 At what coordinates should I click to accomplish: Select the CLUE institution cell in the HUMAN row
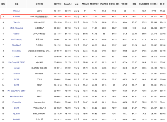coord(39,11)
